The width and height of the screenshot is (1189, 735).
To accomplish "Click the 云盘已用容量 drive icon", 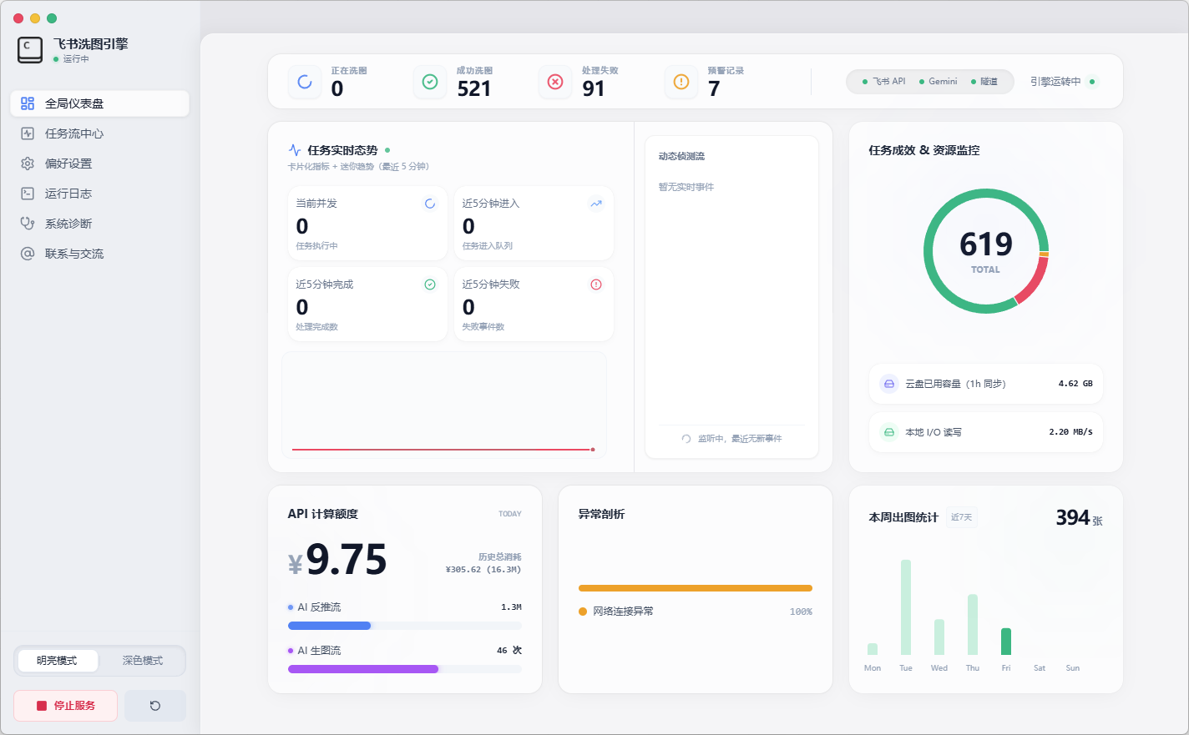I will pos(889,384).
